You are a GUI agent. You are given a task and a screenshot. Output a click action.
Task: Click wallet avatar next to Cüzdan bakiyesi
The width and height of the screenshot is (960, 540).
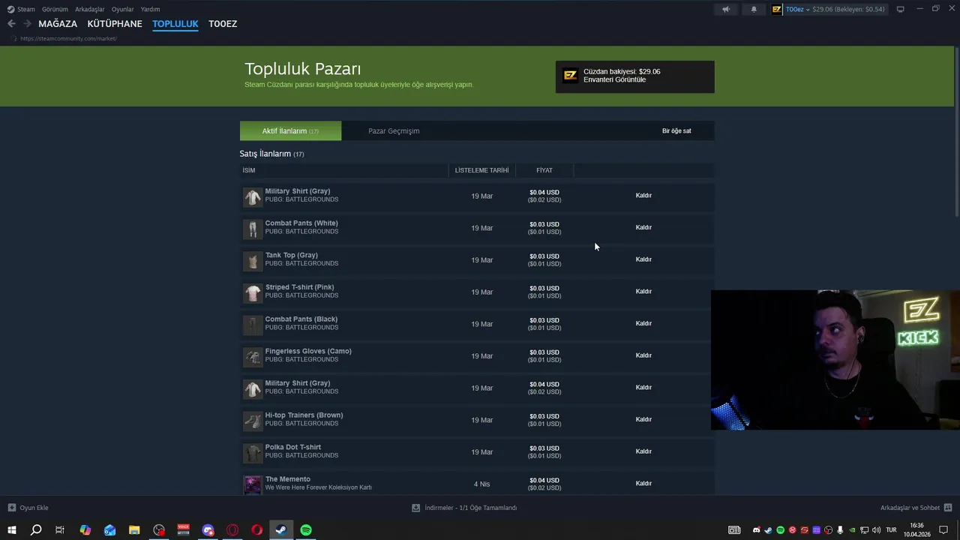(570, 76)
